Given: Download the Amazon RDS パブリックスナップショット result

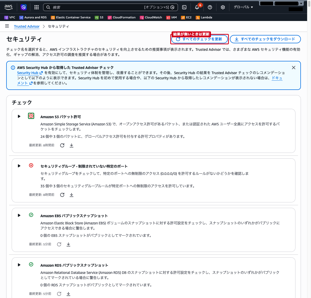Looking at the screenshot, I should pos(68,294).
